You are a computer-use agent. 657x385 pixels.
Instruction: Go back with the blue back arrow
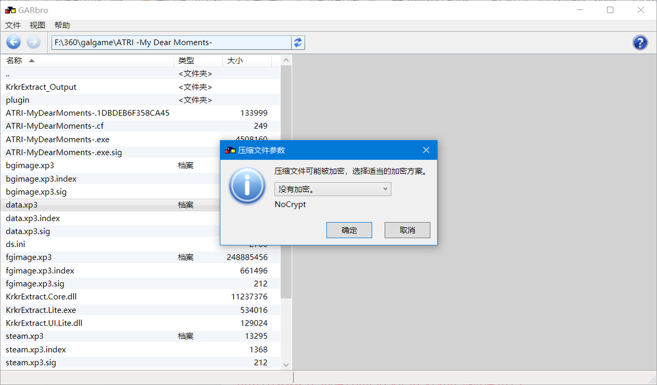point(13,42)
